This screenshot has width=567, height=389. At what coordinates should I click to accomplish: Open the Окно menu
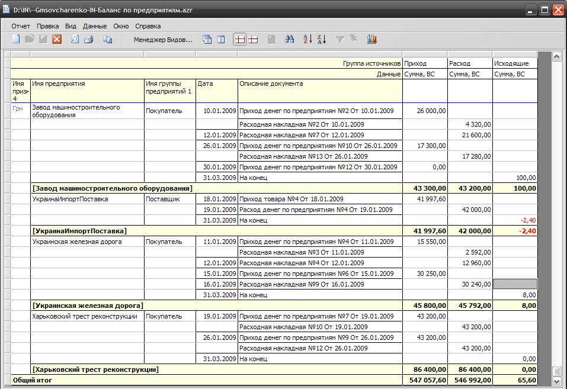click(121, 26)
